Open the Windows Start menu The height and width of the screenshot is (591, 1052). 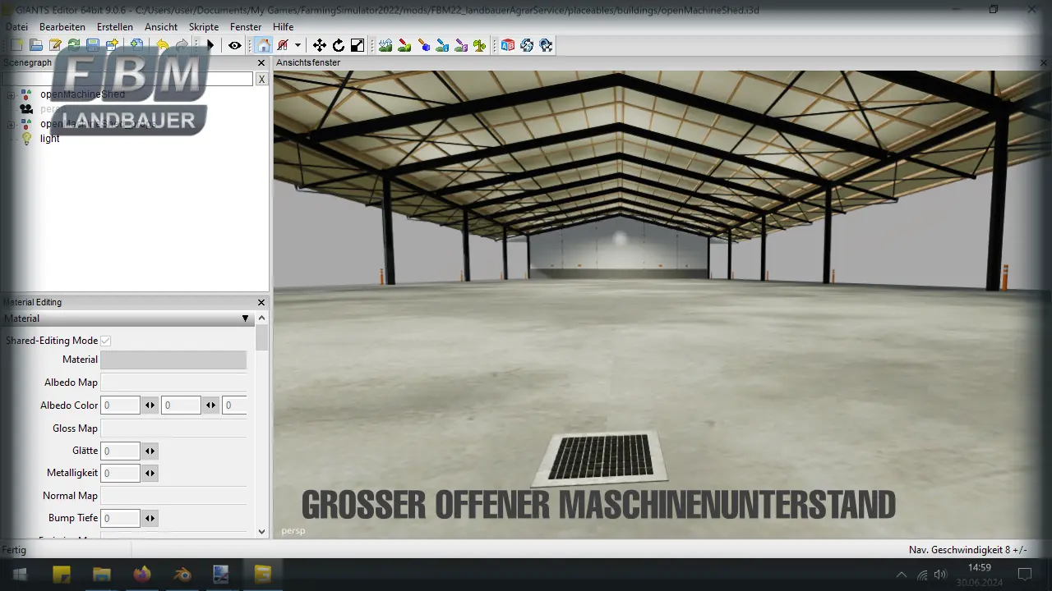click(20, 574)
